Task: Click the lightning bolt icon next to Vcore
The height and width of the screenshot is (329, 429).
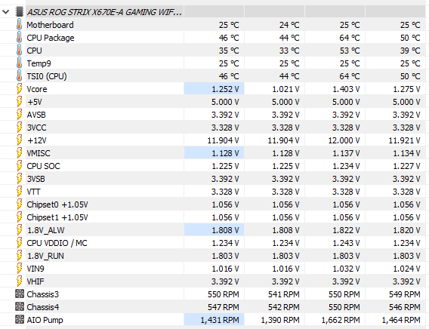Action: pyautogui.click(x=19, y=89)
